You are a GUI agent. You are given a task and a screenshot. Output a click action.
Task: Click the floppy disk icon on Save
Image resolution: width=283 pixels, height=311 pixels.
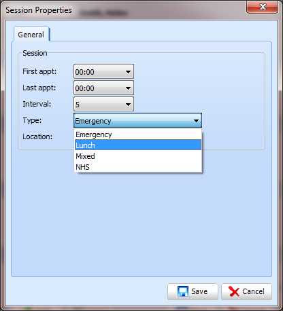(183, 291)
